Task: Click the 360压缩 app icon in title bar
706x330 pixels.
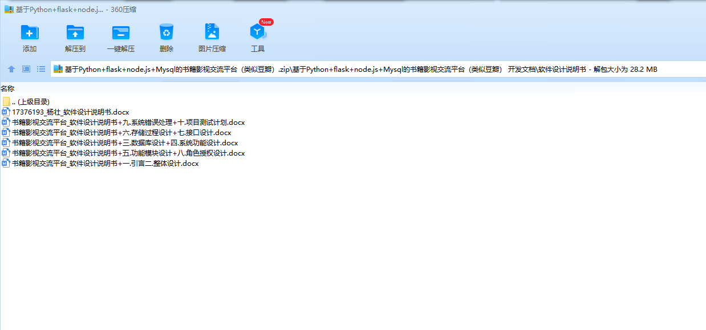Action: coord(9,9)
